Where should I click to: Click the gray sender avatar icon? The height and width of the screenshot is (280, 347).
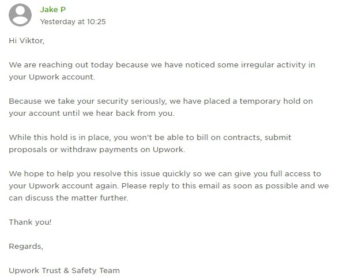coord(20,15)
